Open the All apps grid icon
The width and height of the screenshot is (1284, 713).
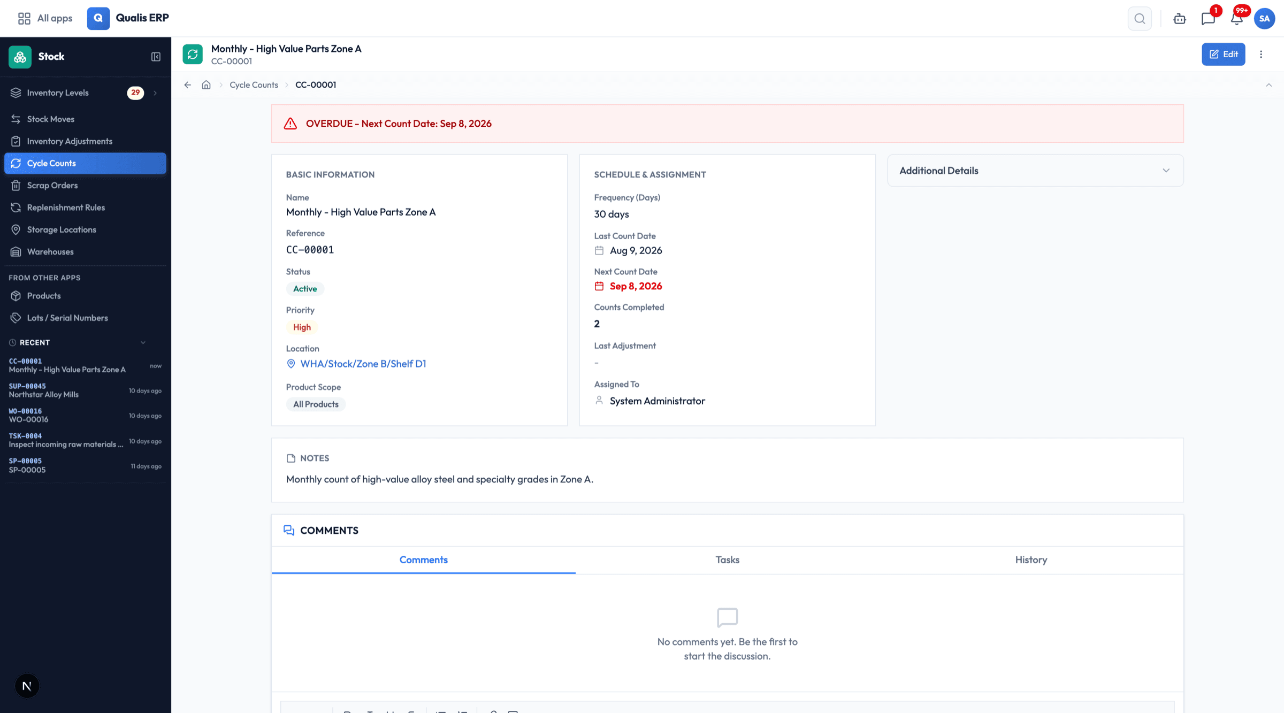pos(24,18)
